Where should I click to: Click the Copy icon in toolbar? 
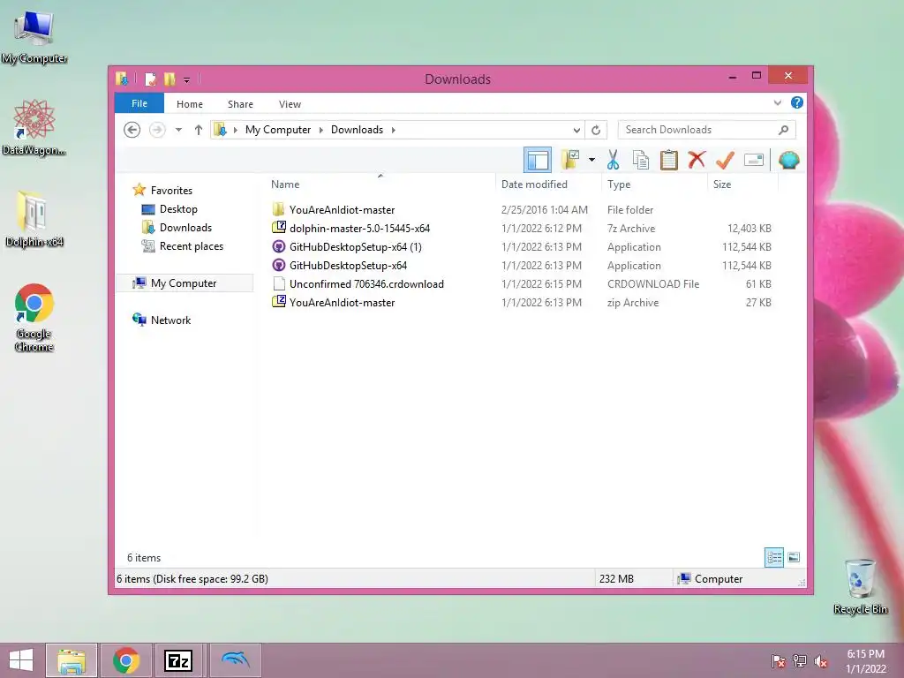pyautogui.click(x=641, y=160)
